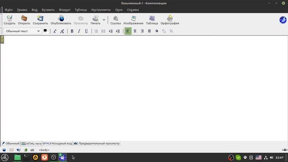
Task: Indent the paragraph
Action: pyautogui.click(x=118, y=31)
